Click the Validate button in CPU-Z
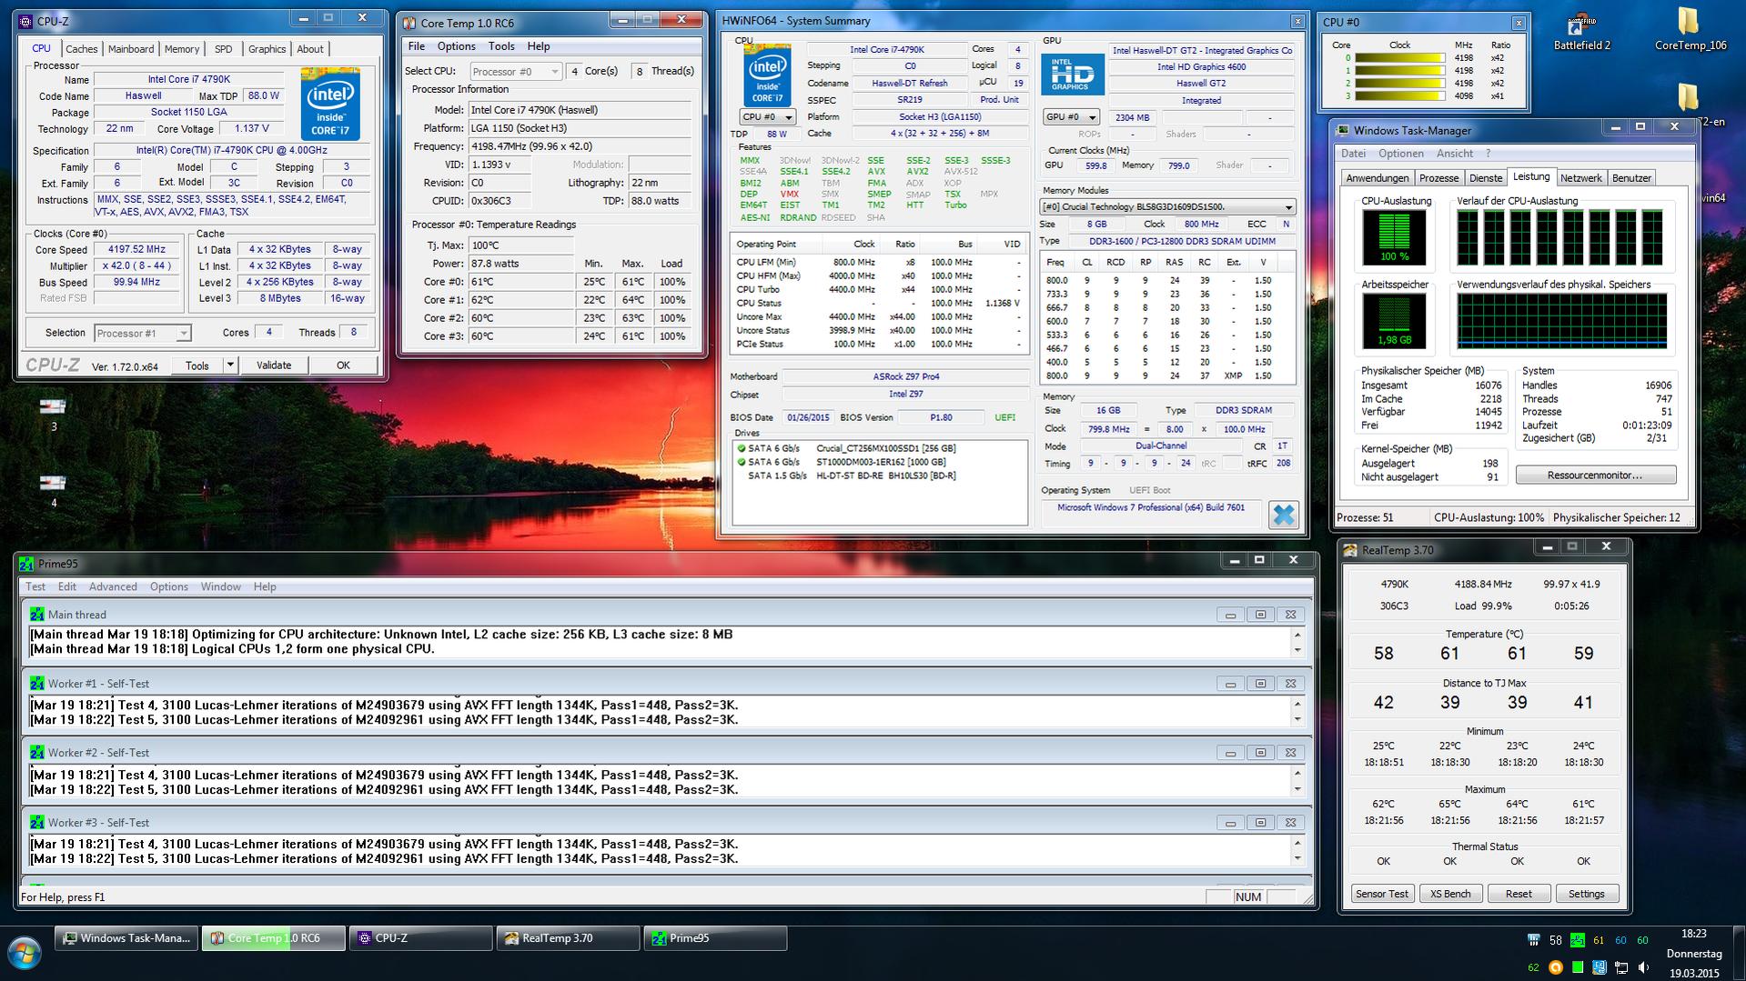This screenshot has width=1746, height=981. (274, 365)
